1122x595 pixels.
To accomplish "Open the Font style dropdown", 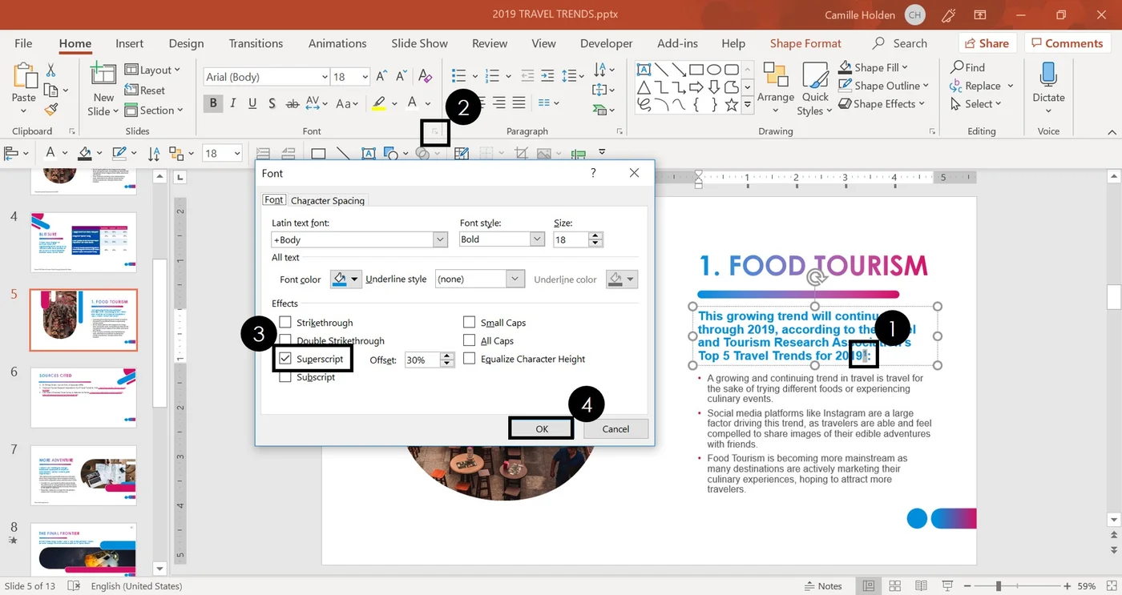I will click(537, 239).
